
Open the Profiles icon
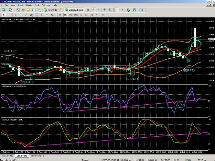(10, 10)
